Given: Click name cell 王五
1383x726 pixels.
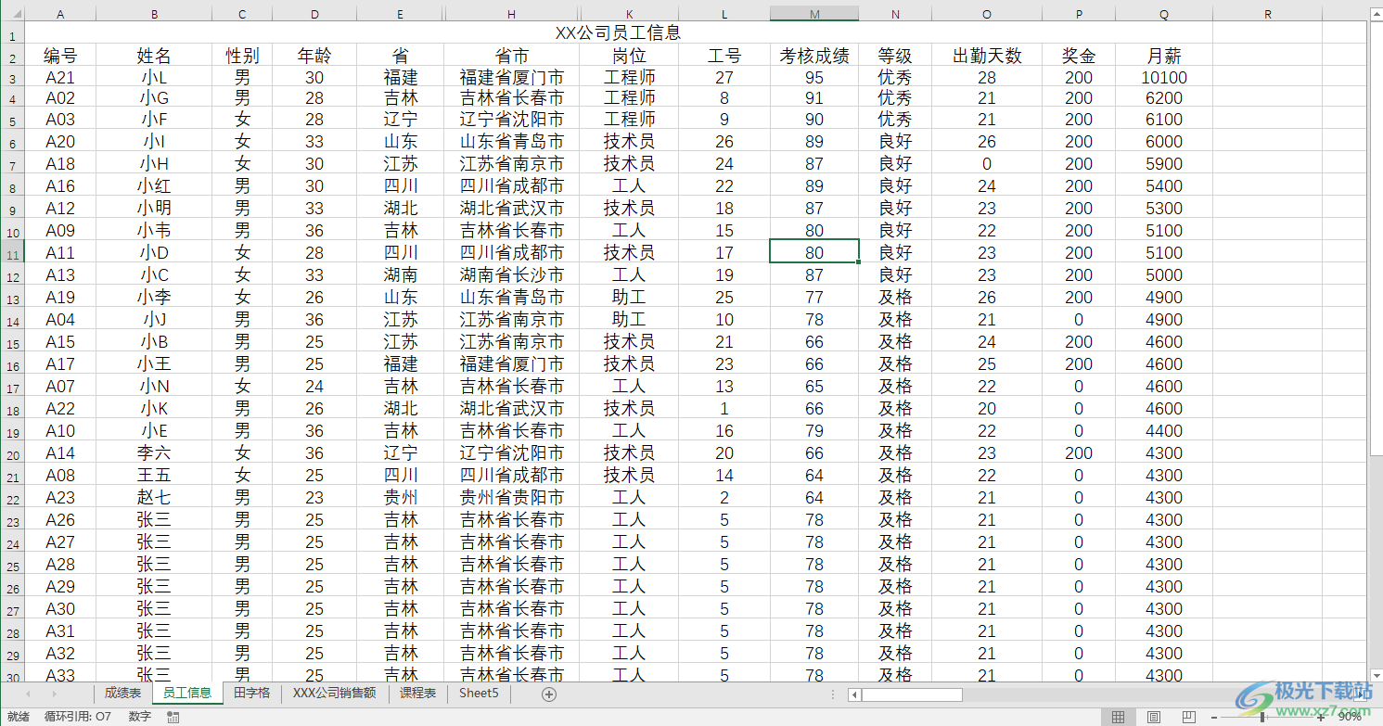Looking at the screenshot, I should (x=154, y=475).
